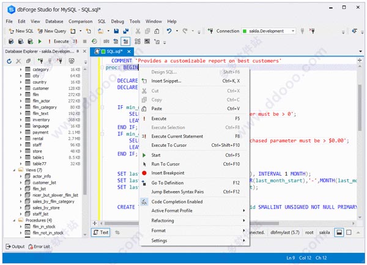
Task: Close the Database Explorer panel
Action: [x=85, y=51]
